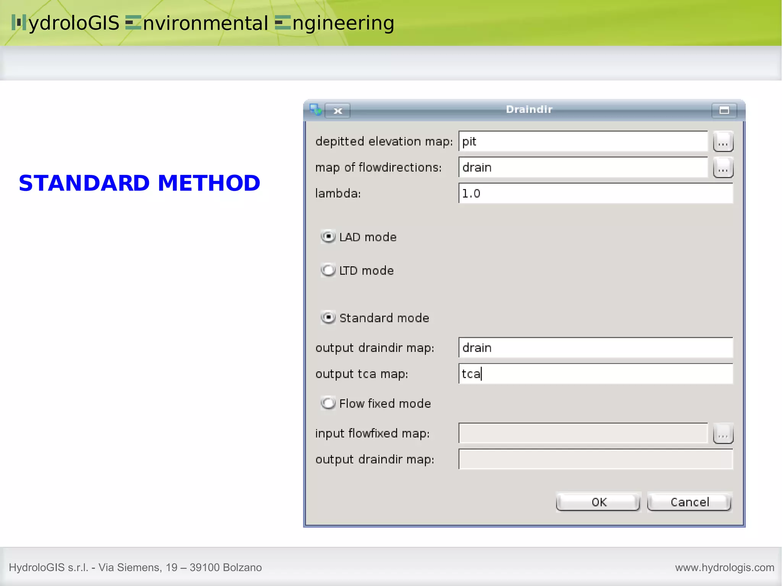Viewport: 782px width, 586px height.
Task: Click the lambda value field showing 1.0
Action: click(x=596, y=194)
